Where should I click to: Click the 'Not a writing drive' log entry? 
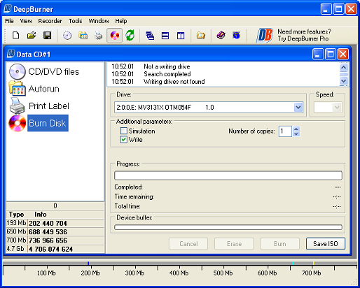[167, 66]
